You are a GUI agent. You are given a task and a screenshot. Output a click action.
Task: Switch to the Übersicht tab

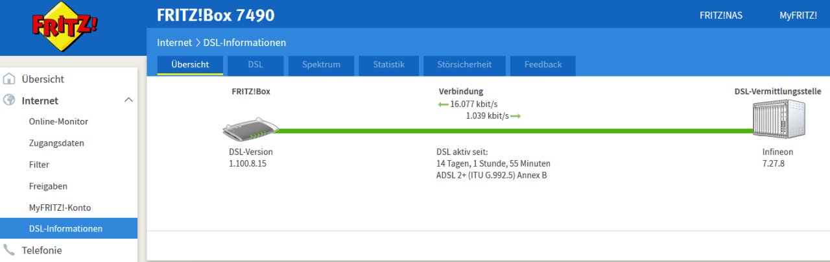click(190, 65)
